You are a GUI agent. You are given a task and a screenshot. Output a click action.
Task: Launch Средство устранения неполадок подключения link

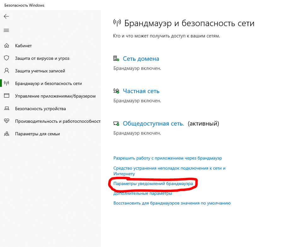pos(169,171)
